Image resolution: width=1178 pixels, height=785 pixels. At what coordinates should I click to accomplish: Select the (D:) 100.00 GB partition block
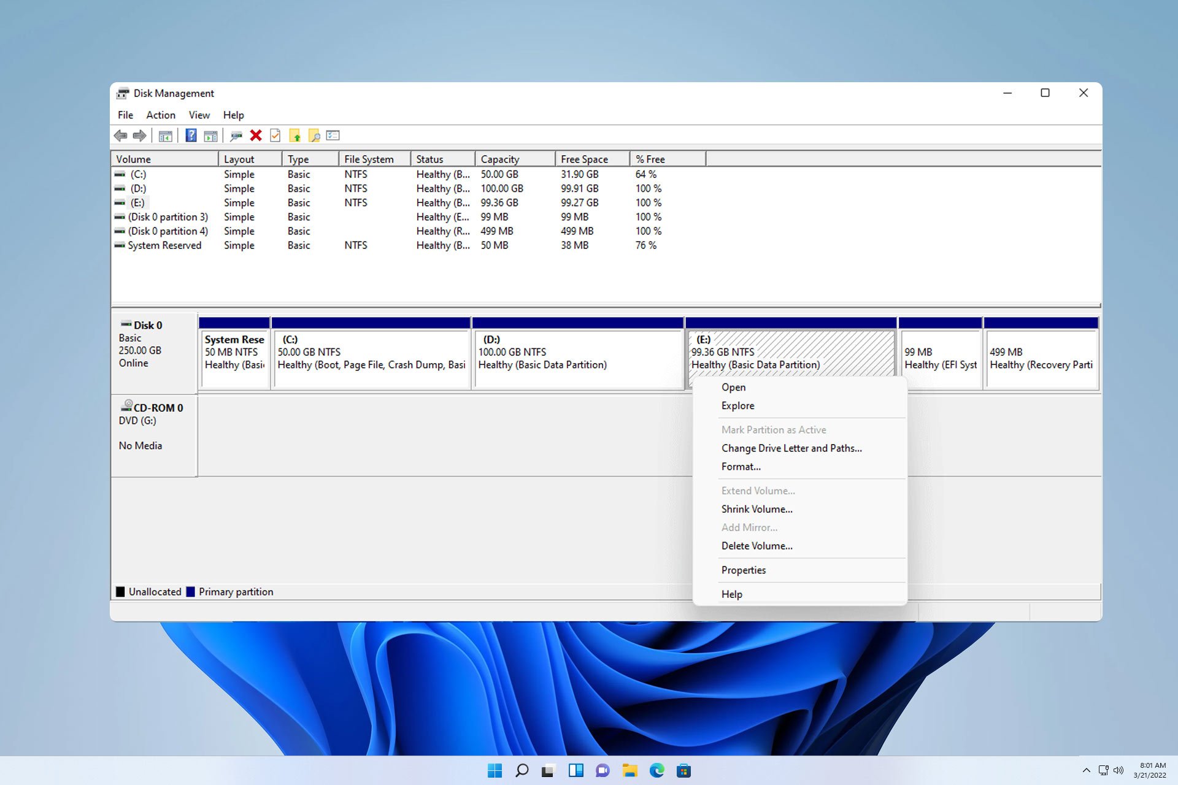point(577,359)
